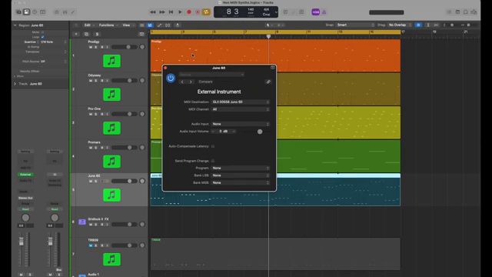Record-enable the Pro-One track

(x=101, y=115)
